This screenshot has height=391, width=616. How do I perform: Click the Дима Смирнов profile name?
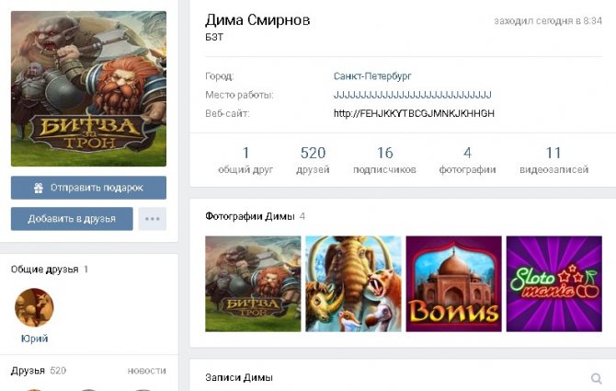coord(257,20)
